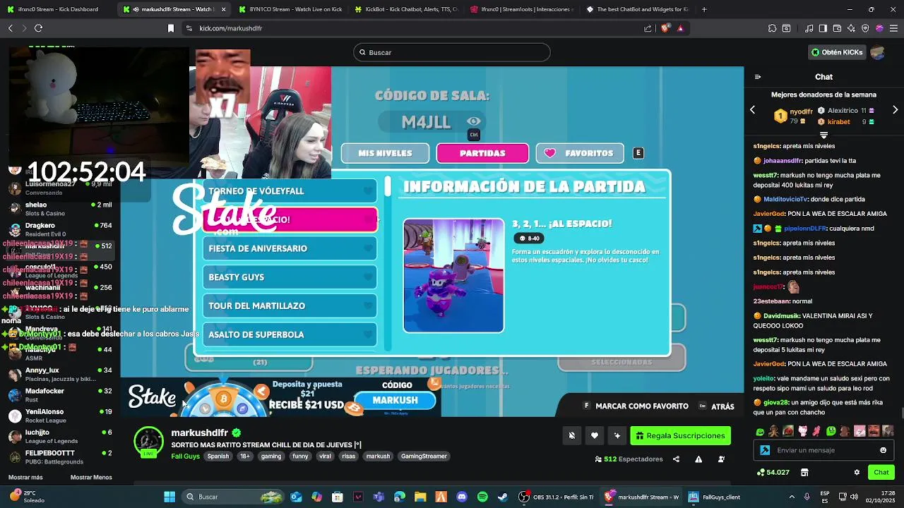Screen dimensions: 904x508
Task: Select MIS NIVELES tab in game
Action: [x=385, y=153]
